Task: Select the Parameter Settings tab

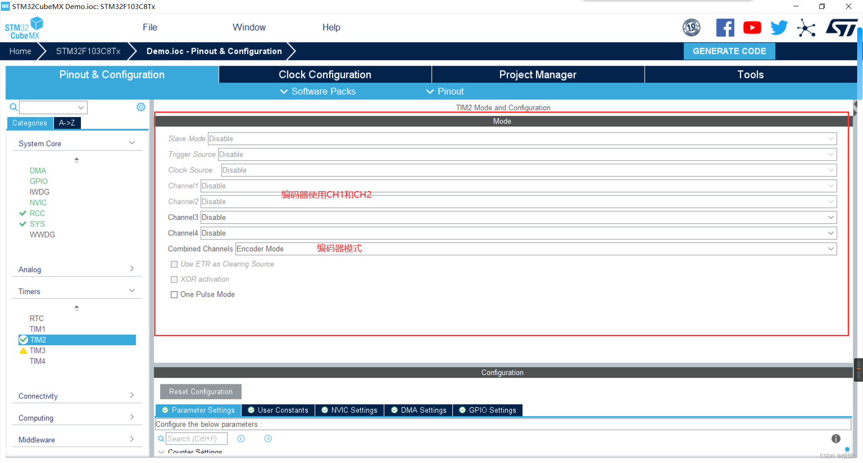Action: (x=198, y=410)
